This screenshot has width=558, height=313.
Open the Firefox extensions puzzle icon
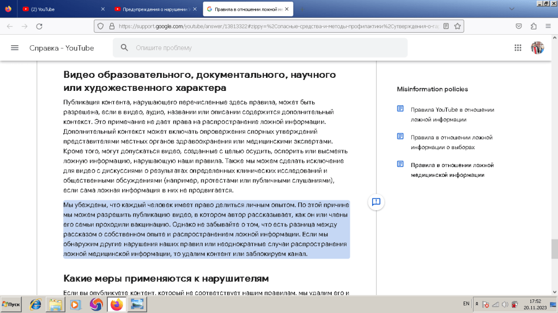(x=533, y=26)
